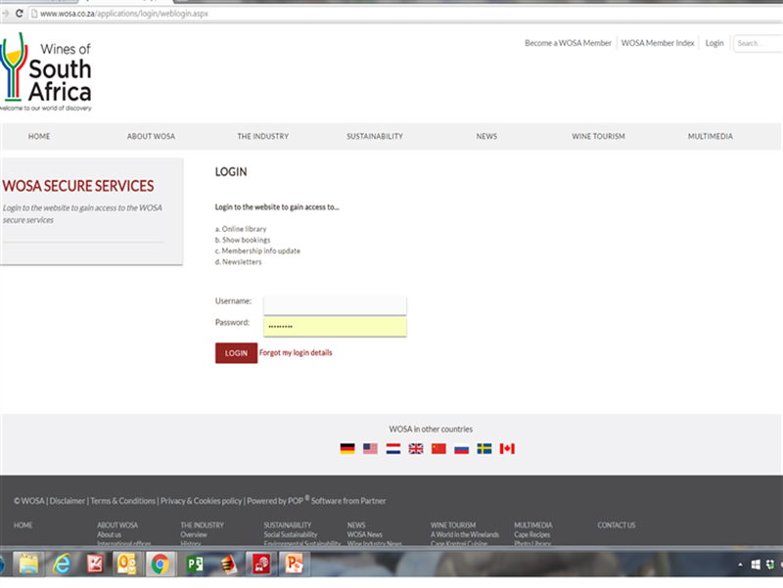
Task: Open Microsoft Project from the taskbar
Action: pyautogui.click(x=194, y=565)
